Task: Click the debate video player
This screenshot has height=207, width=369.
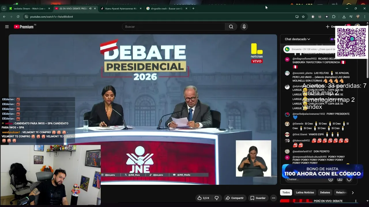Action: tap(143, 109)
